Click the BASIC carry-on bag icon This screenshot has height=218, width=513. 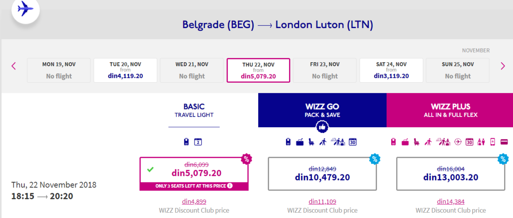186,142
